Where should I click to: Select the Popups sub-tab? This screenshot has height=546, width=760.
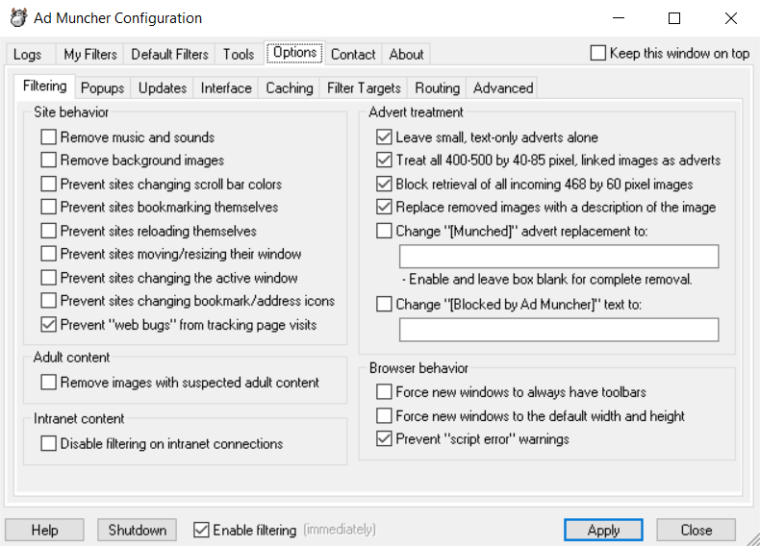(102, 88)
